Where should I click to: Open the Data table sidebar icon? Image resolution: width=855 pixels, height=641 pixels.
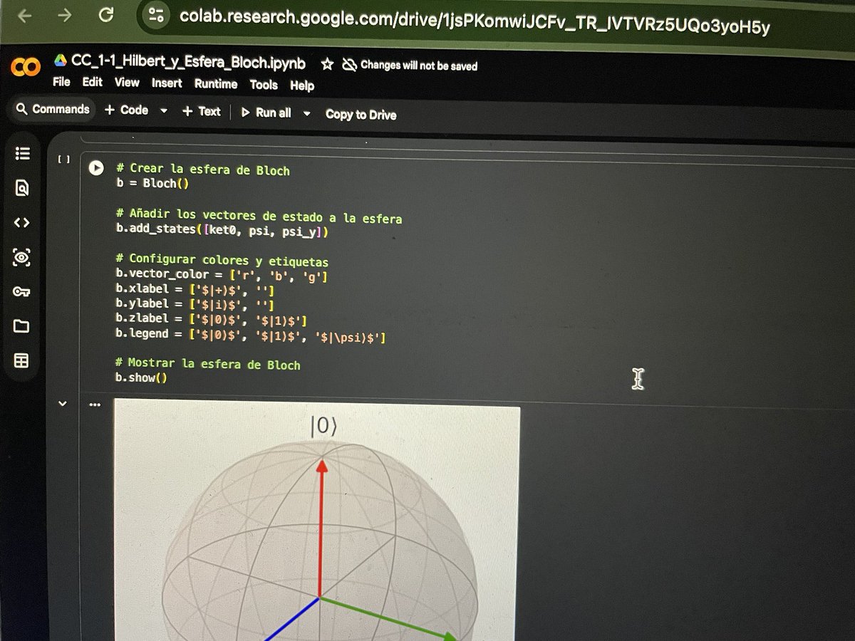click(21, 361)
